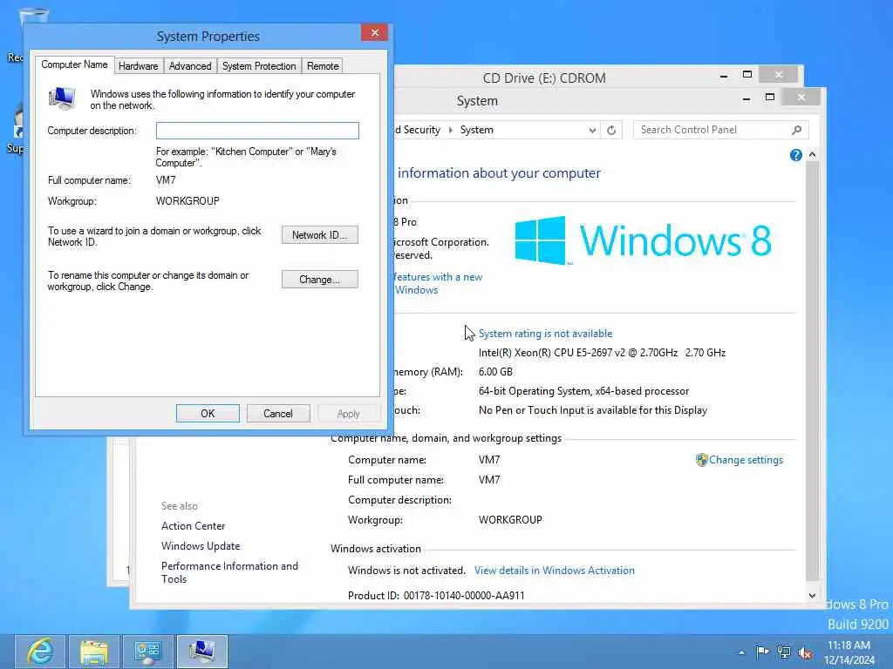This screenshot has width=893, height=669.
Task: Confirm System Properties with OK
Action: tap(208, 414)
